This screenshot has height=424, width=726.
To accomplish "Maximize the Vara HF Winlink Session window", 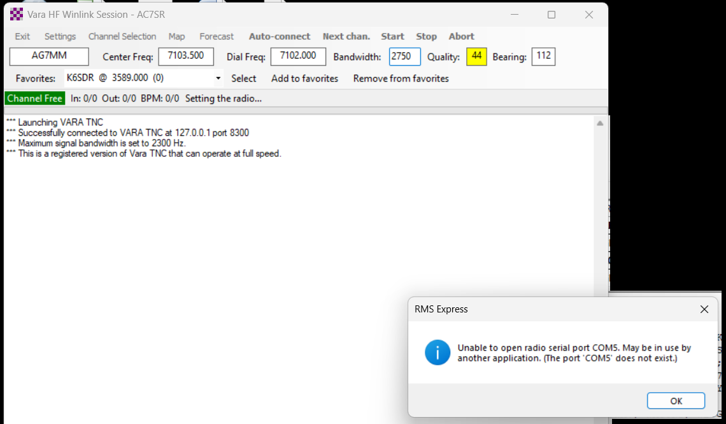I will tap(552, 15).
